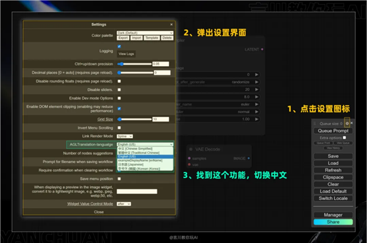Image resolution: width=367 pixels, height=243 pixels.
Task: Click arrow beside randomize value
Action: click(257, 82)
